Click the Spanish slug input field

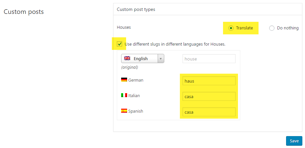209,112
